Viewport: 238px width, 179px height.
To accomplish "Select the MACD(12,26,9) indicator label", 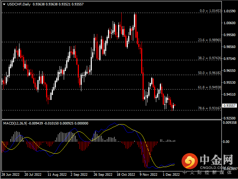I will 15,123.
